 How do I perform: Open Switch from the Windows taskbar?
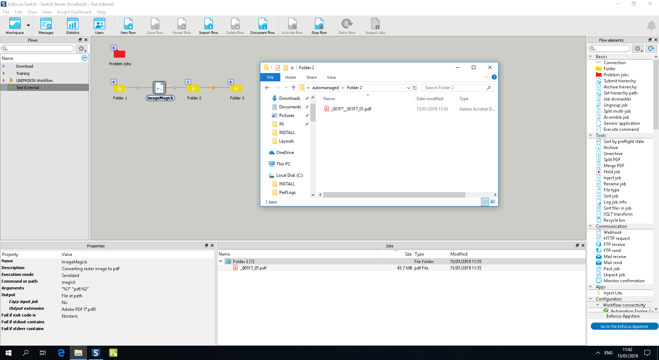pos(96,353)
